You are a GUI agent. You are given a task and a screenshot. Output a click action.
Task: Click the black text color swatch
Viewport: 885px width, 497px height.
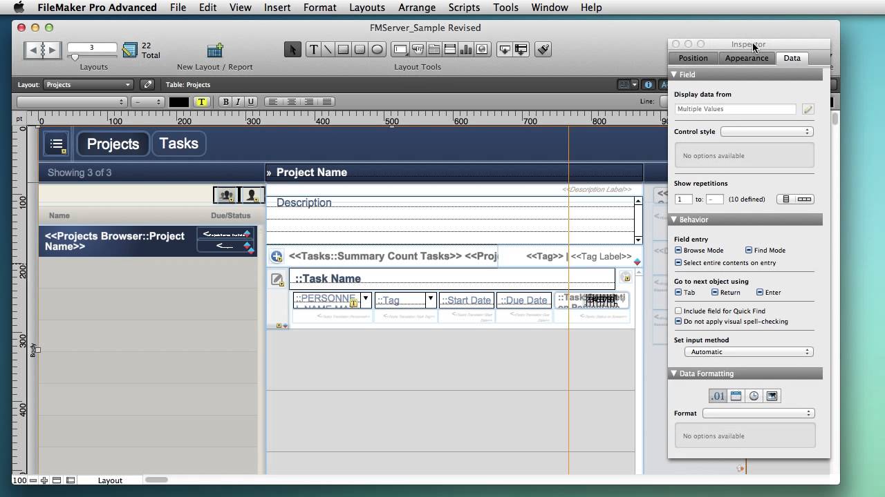coord(179,101)
